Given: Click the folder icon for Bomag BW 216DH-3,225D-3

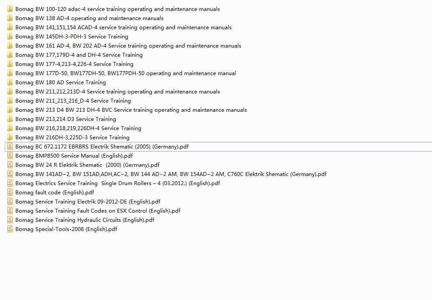Looking at the screenshot, I should click(10, 138).
